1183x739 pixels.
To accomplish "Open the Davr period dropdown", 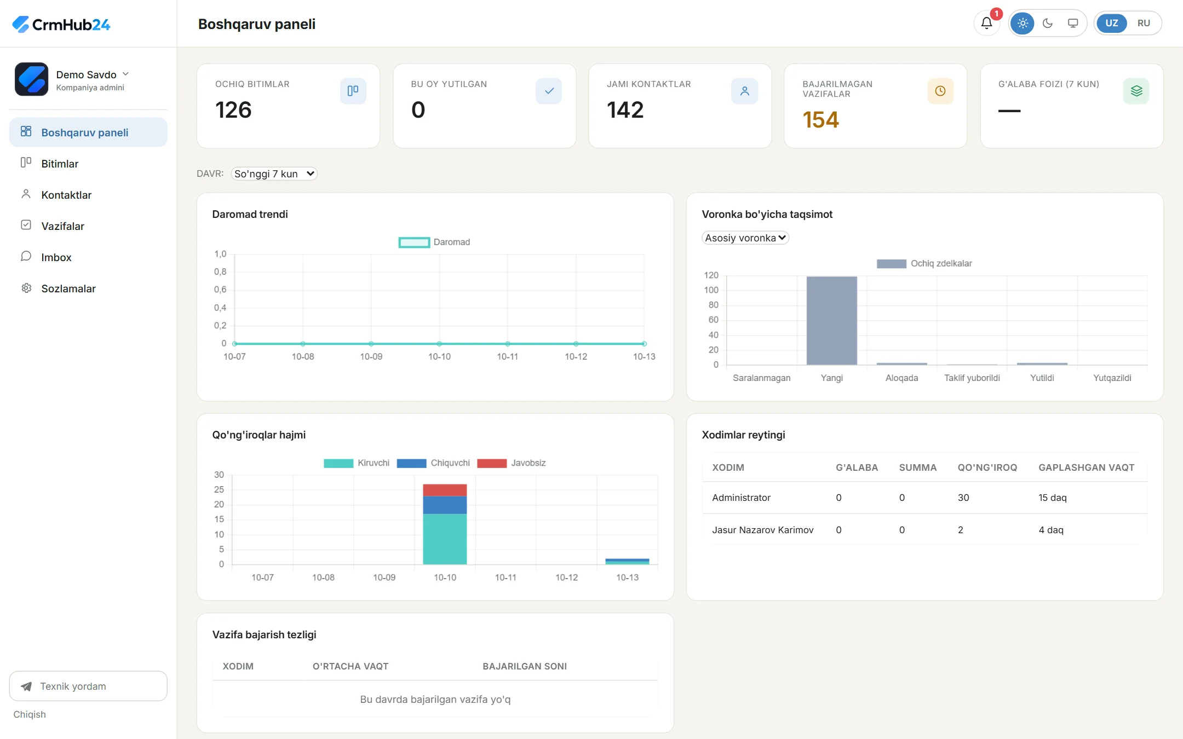I will (x=274, y=174).
